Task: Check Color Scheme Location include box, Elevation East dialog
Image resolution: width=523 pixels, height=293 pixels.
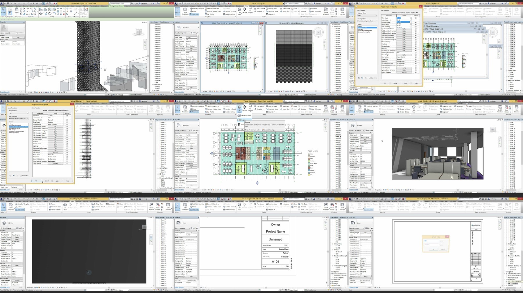Action: click(67, 161)
